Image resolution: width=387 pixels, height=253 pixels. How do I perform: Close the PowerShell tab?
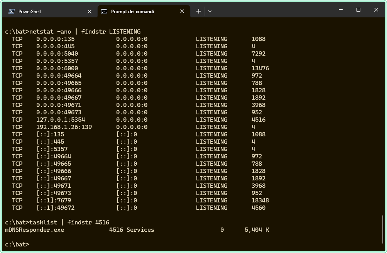[x=90, y=12]
